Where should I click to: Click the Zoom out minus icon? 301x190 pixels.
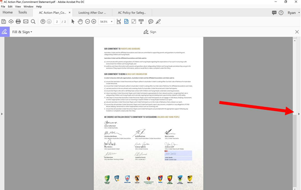pyautogui.click(x=88, y=21)
